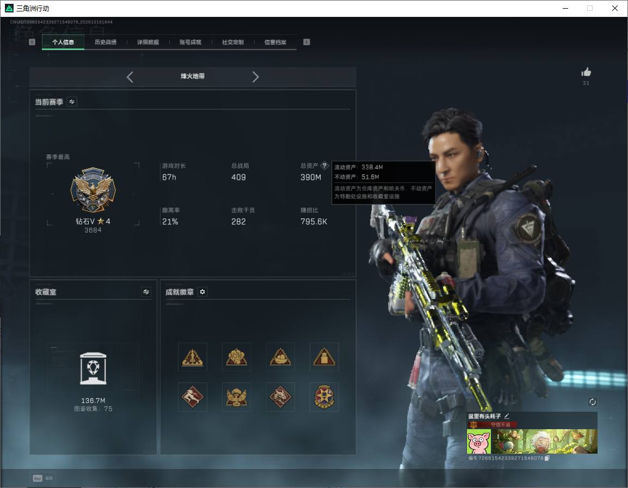Click the 图鉴收集: 75 text
Screen dimensions: 628x488
[93, 409]
